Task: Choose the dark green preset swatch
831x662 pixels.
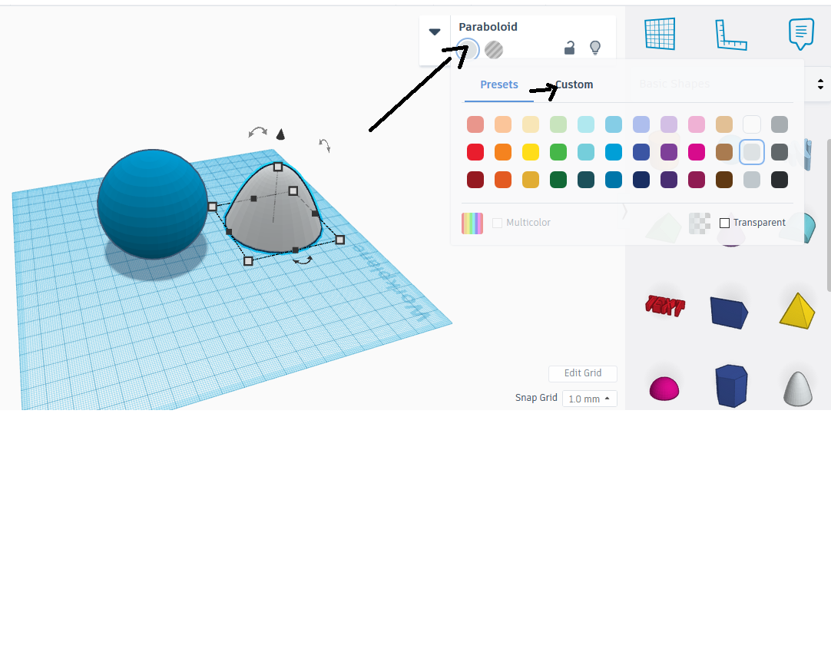Action: [558, 180]
